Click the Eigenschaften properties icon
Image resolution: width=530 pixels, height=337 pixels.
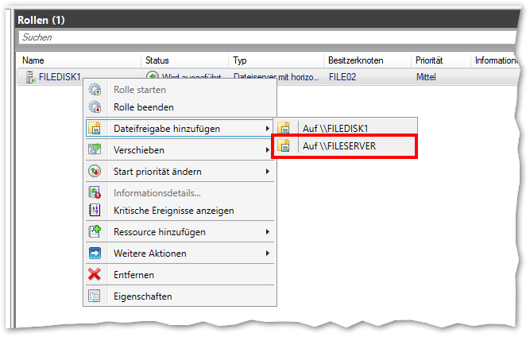[x=95, y=296]
